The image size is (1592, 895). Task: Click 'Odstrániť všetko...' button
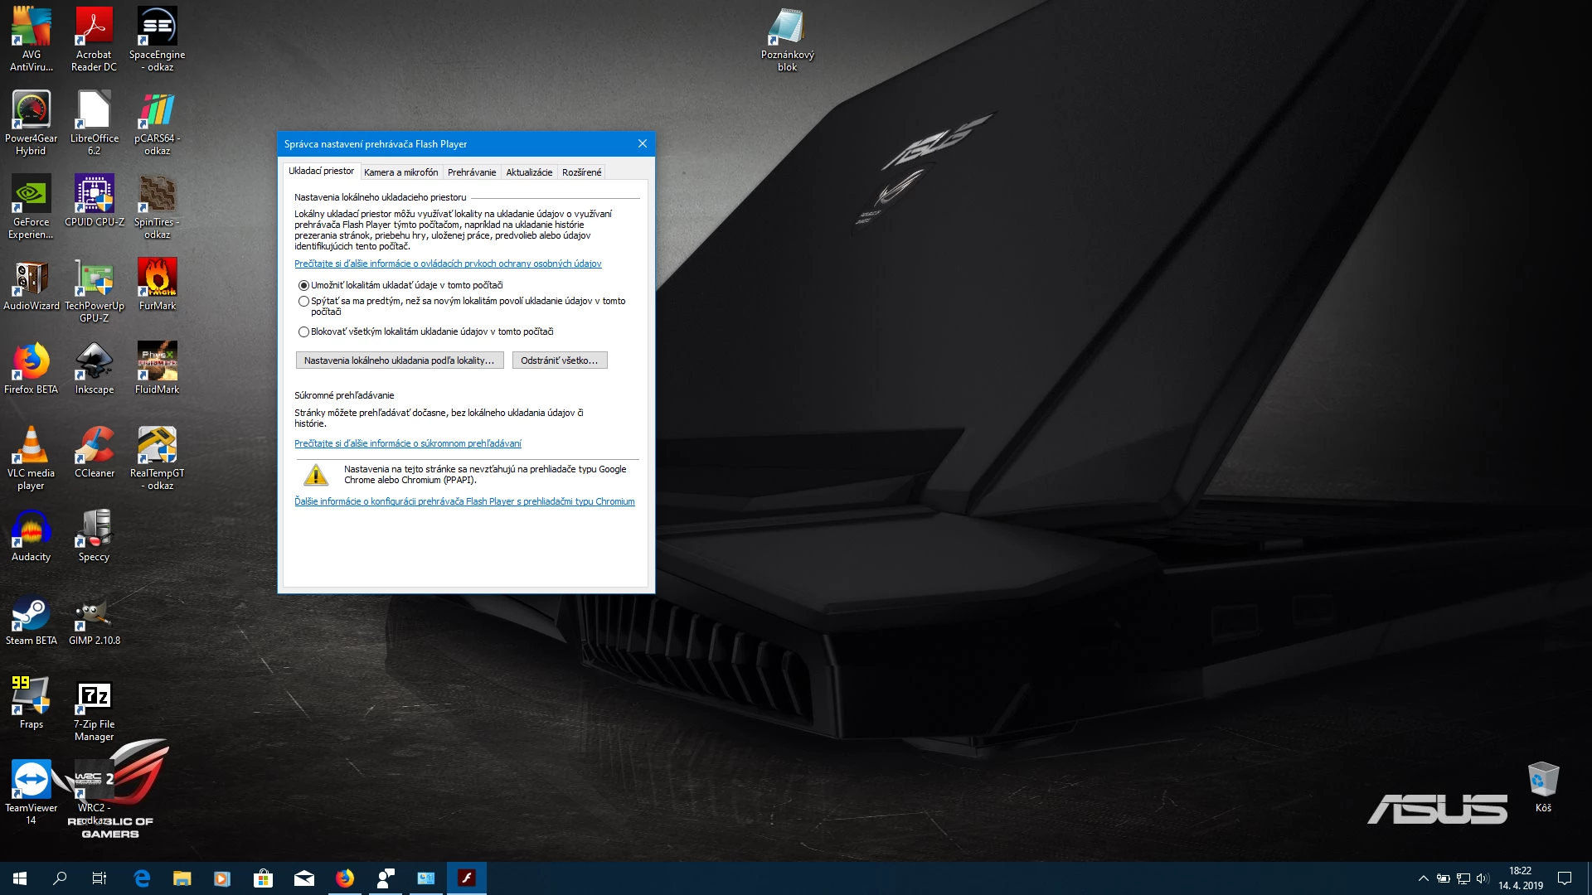click(x=560, y=360)
